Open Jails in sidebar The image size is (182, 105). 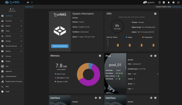coord(12,66)
